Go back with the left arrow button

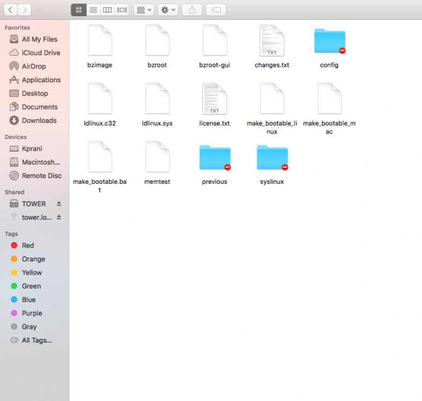click(11, 10)
